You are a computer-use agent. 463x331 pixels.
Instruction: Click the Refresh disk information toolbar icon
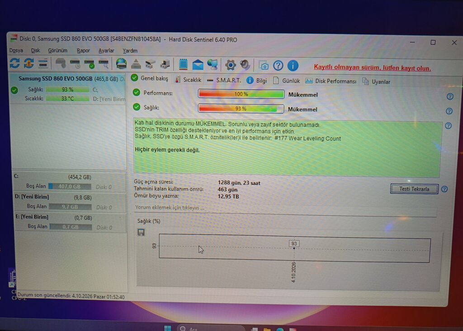(x=15, y=63)
